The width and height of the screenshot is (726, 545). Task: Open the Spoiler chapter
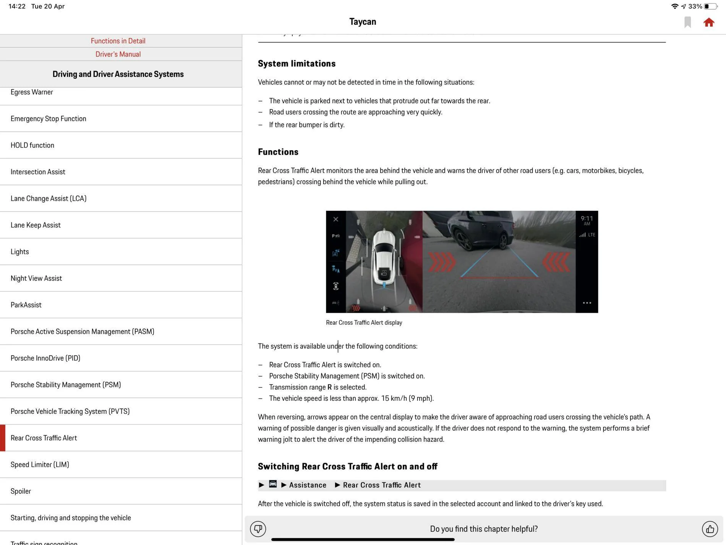click(x=121, y=491)
